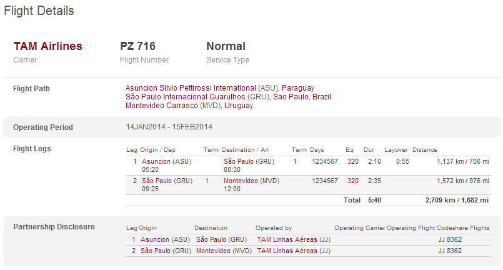Open equipment 320 link for leg 2

tap(353, 181)
